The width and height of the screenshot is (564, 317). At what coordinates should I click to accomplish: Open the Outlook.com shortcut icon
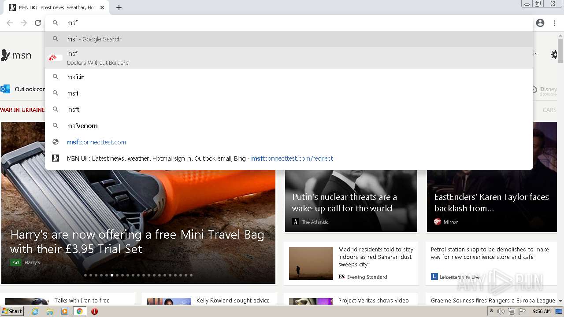click(5, 89)
